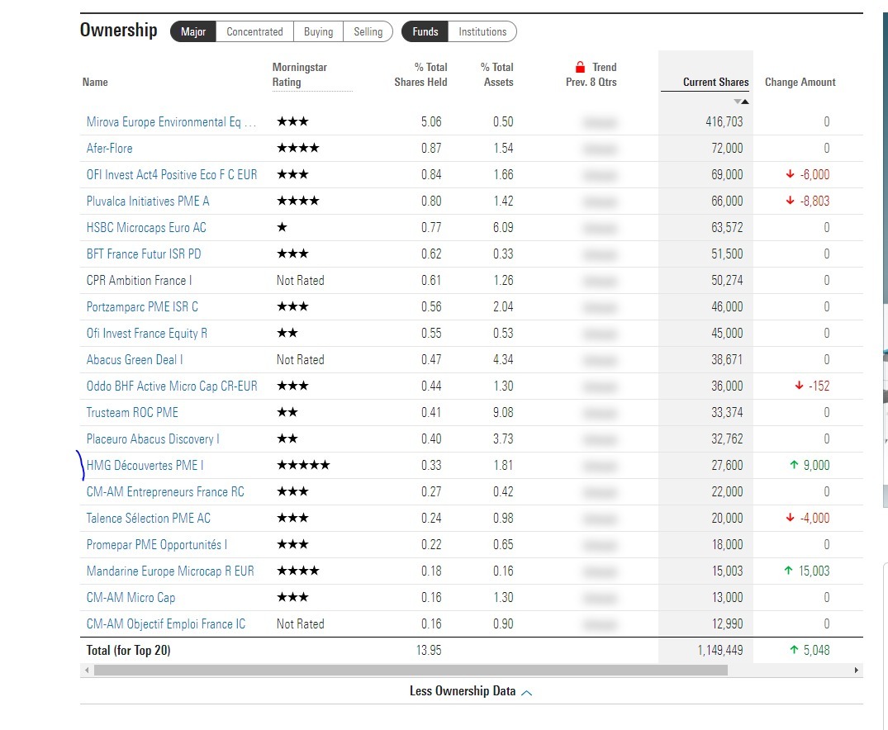
Task: Click the left scroll arrow of the table
Action: (87, 670)
